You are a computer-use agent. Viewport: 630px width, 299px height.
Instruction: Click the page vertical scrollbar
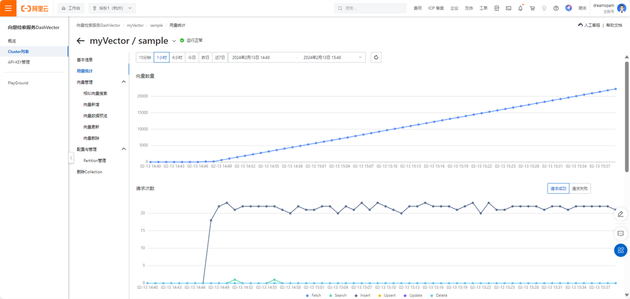(627, 117)
